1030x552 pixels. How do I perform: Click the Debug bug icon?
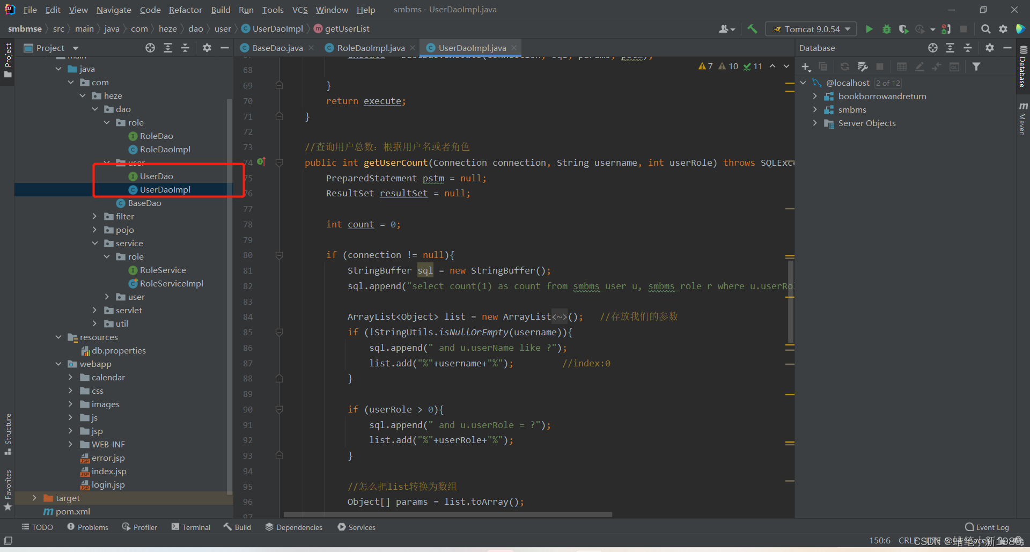(887, 29)
